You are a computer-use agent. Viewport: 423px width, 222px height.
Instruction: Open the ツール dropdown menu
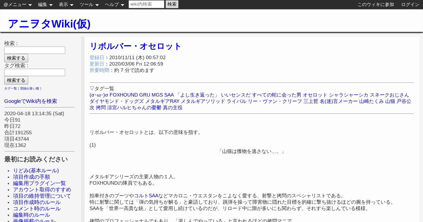click(x=89, y=5)
